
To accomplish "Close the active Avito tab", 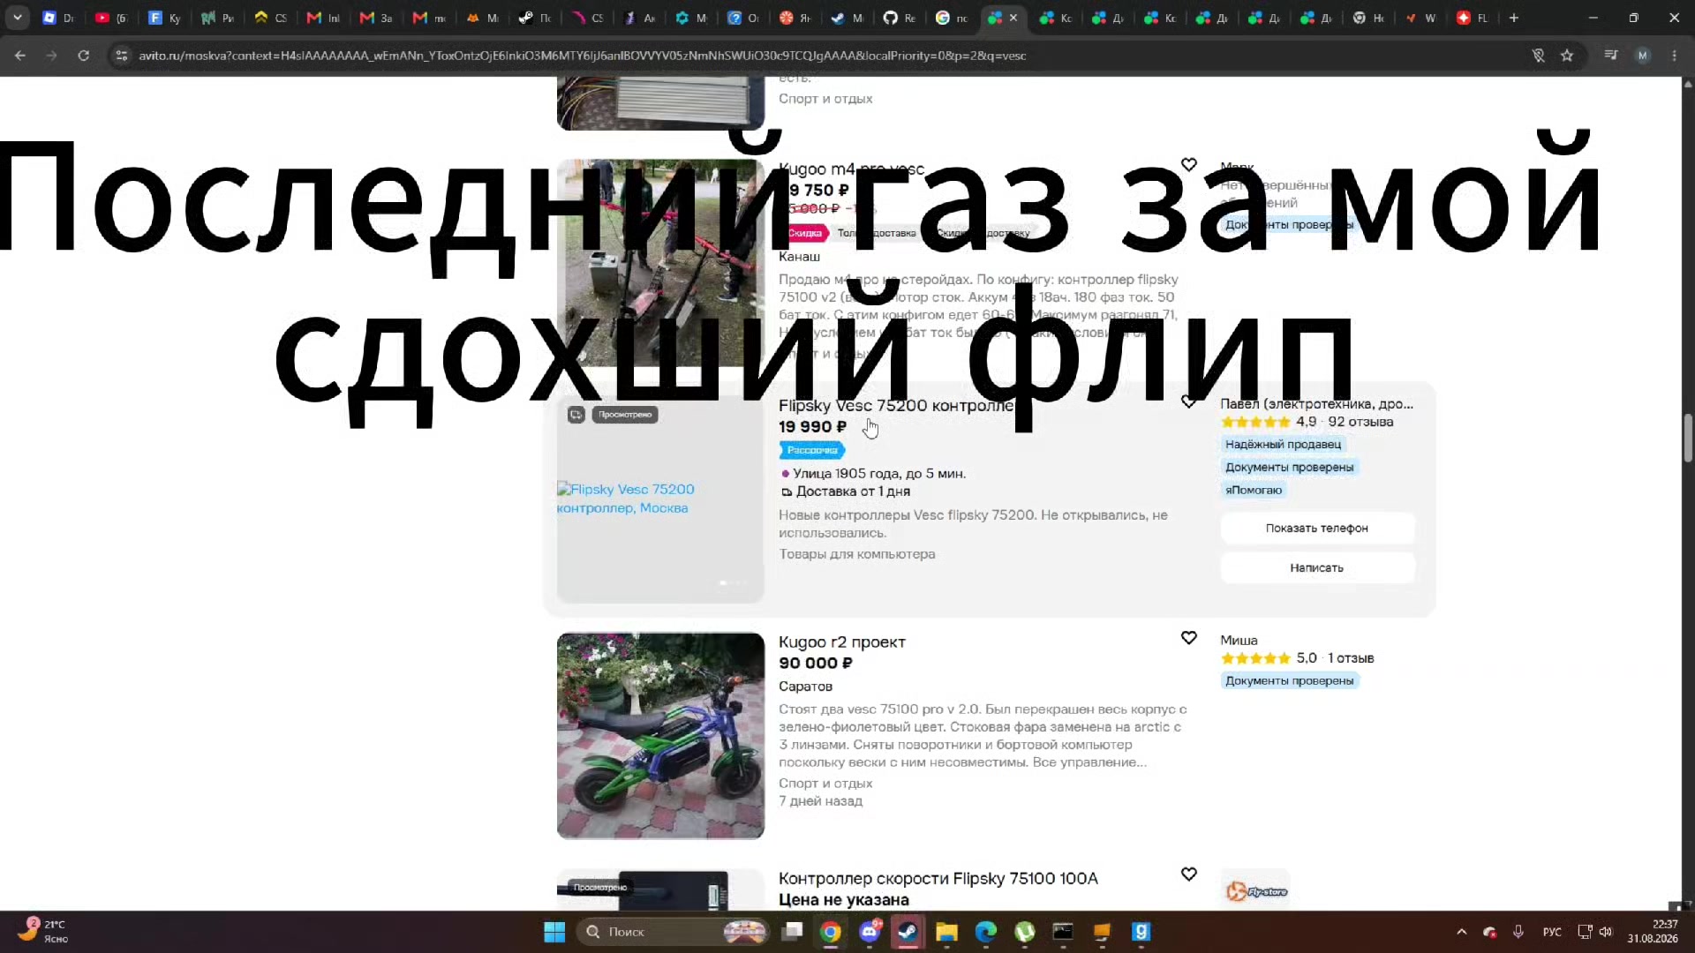I will click(x=1013, y=18).
